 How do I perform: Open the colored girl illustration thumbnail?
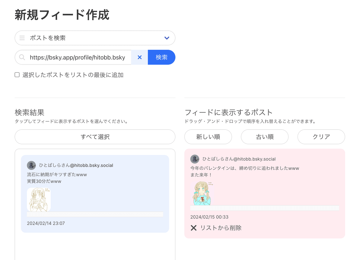[202, 193]
